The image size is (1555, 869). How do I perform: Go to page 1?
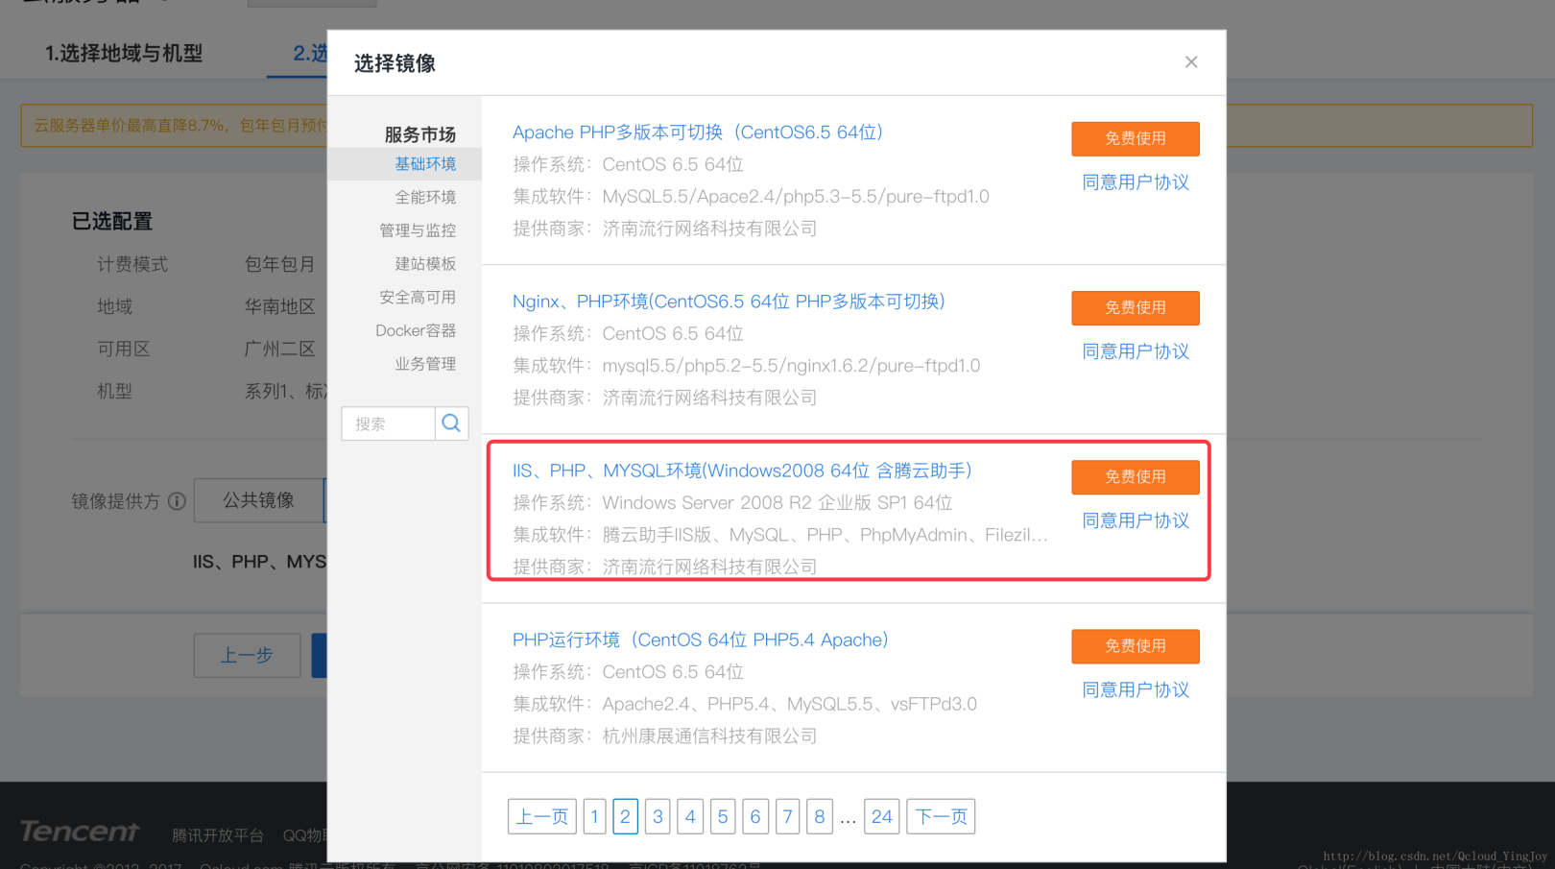coord(594,816)
